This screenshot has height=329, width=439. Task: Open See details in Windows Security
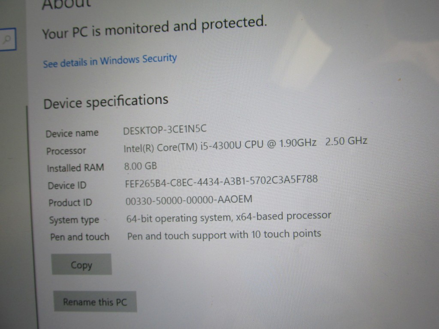[110, 61]
